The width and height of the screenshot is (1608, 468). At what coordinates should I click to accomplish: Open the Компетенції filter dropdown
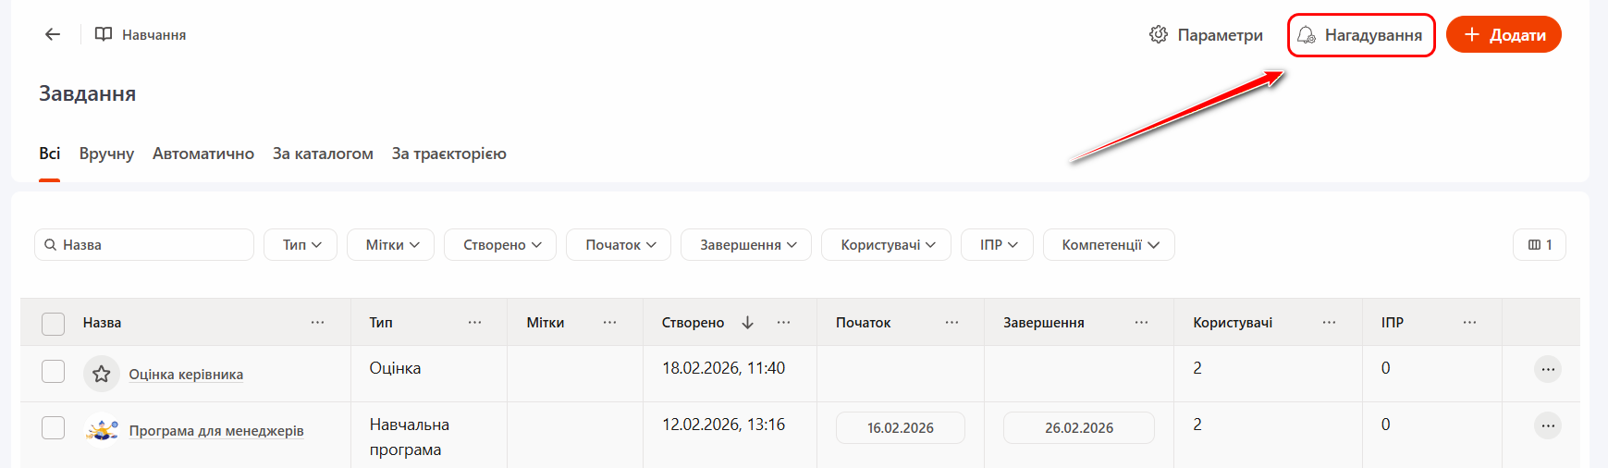pyautogui.click(x=1109, y=245)
